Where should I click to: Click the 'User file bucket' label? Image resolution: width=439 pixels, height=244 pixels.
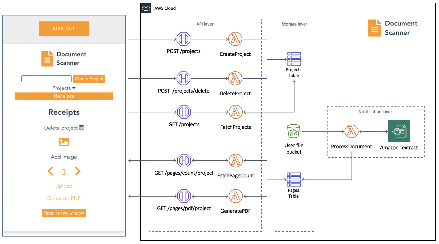point(294,149)
